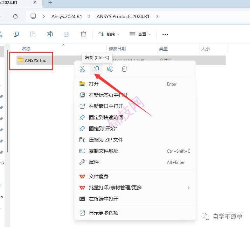
Task: Select 显示更多选项 menu entry
Action: pyautogui.click(x=135, y=213)
